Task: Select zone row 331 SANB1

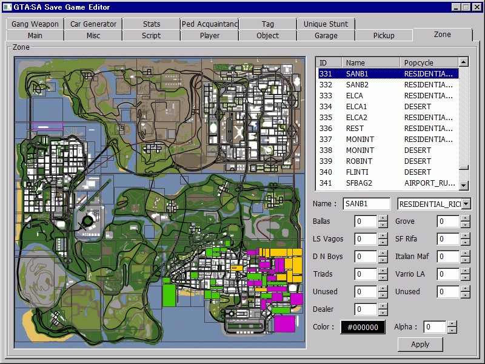Action: click(x=388, y=73)
